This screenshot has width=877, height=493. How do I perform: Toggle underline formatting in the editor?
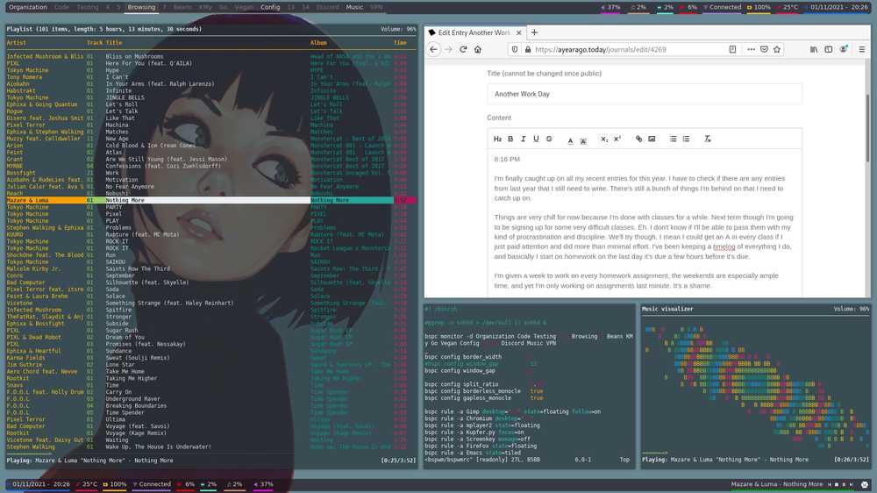[x=536, y=139]
